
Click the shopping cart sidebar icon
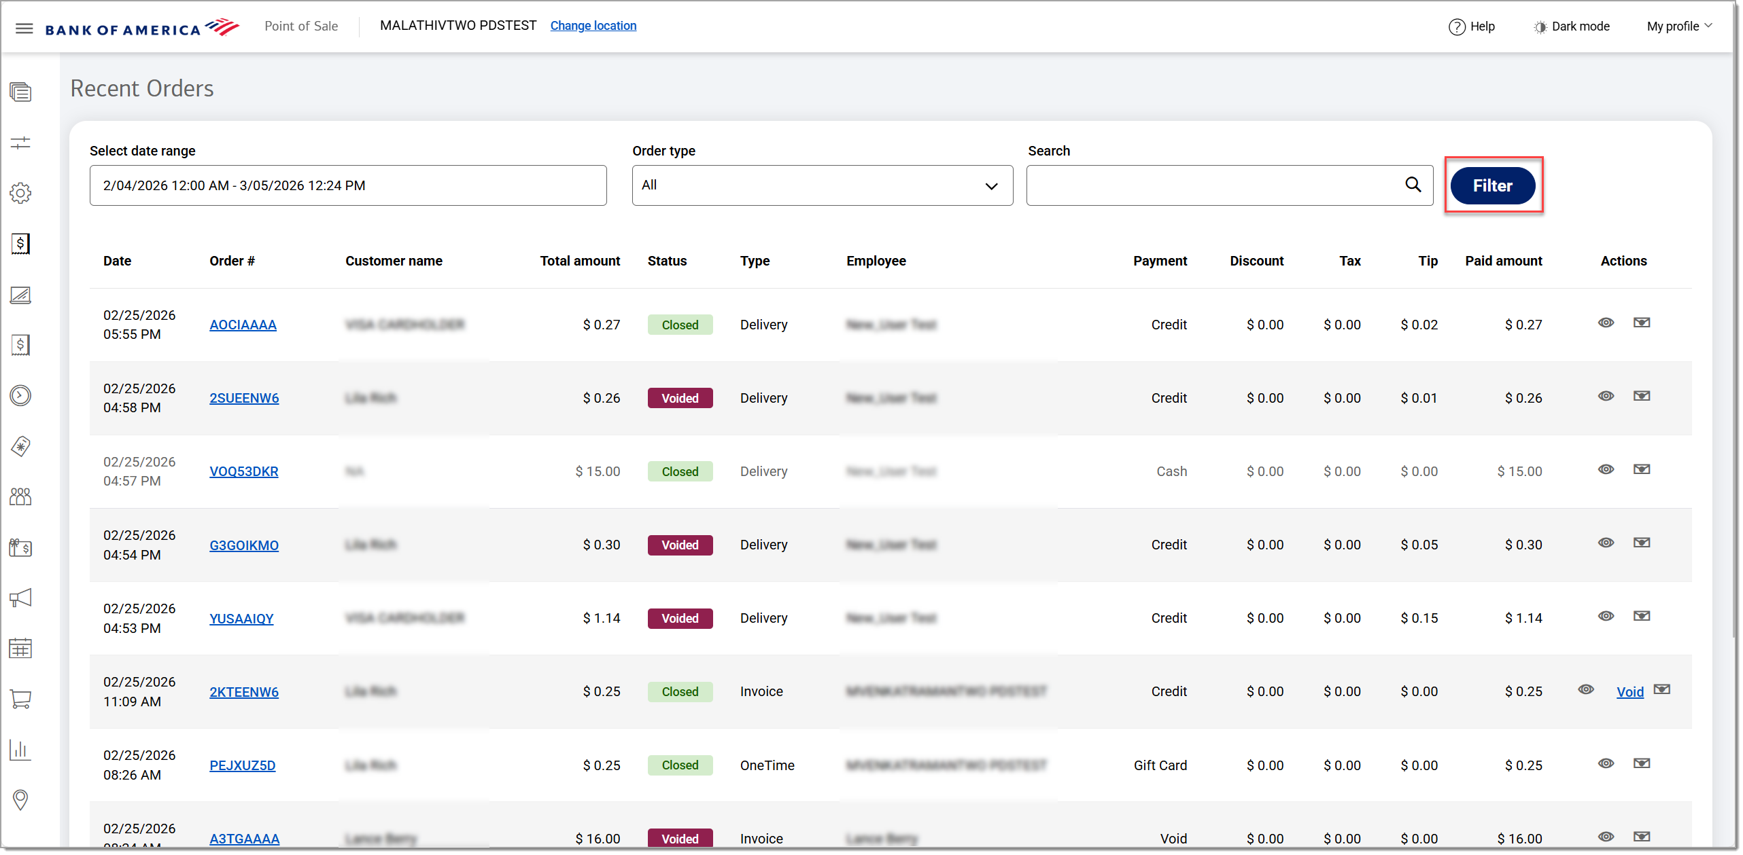[20, 699]
